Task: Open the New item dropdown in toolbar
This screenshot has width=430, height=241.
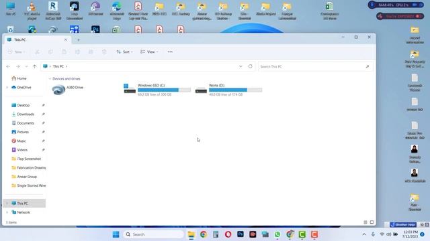Action: point(16,52)
